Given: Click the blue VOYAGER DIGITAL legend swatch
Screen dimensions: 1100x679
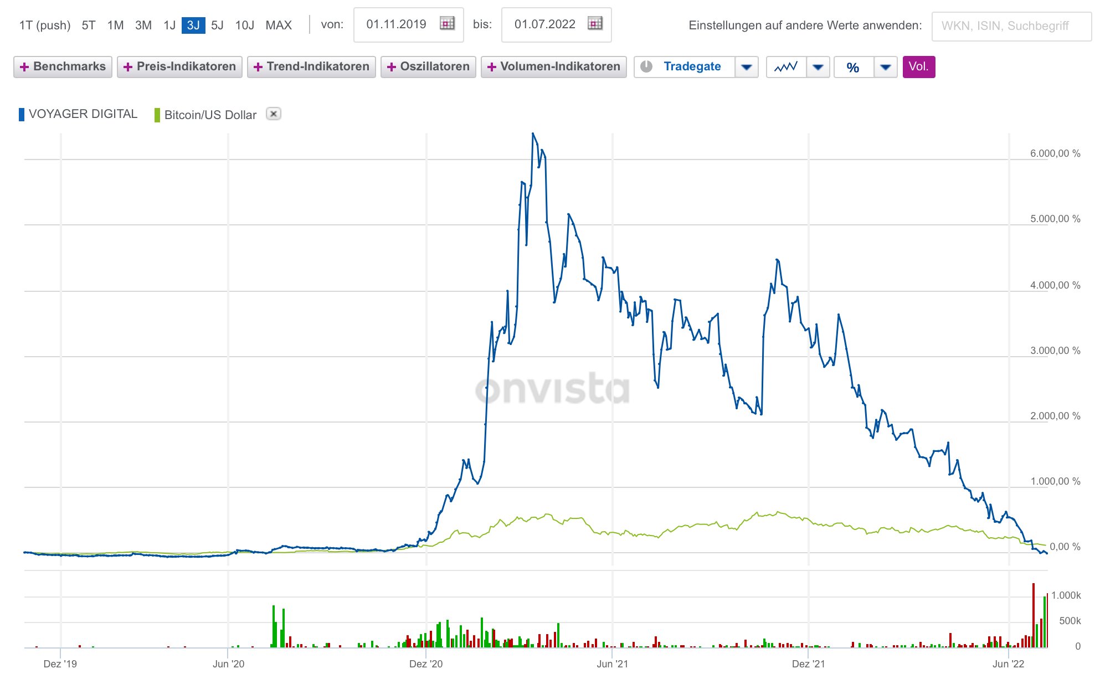Looking at the screenshot, I should point(22,115).
